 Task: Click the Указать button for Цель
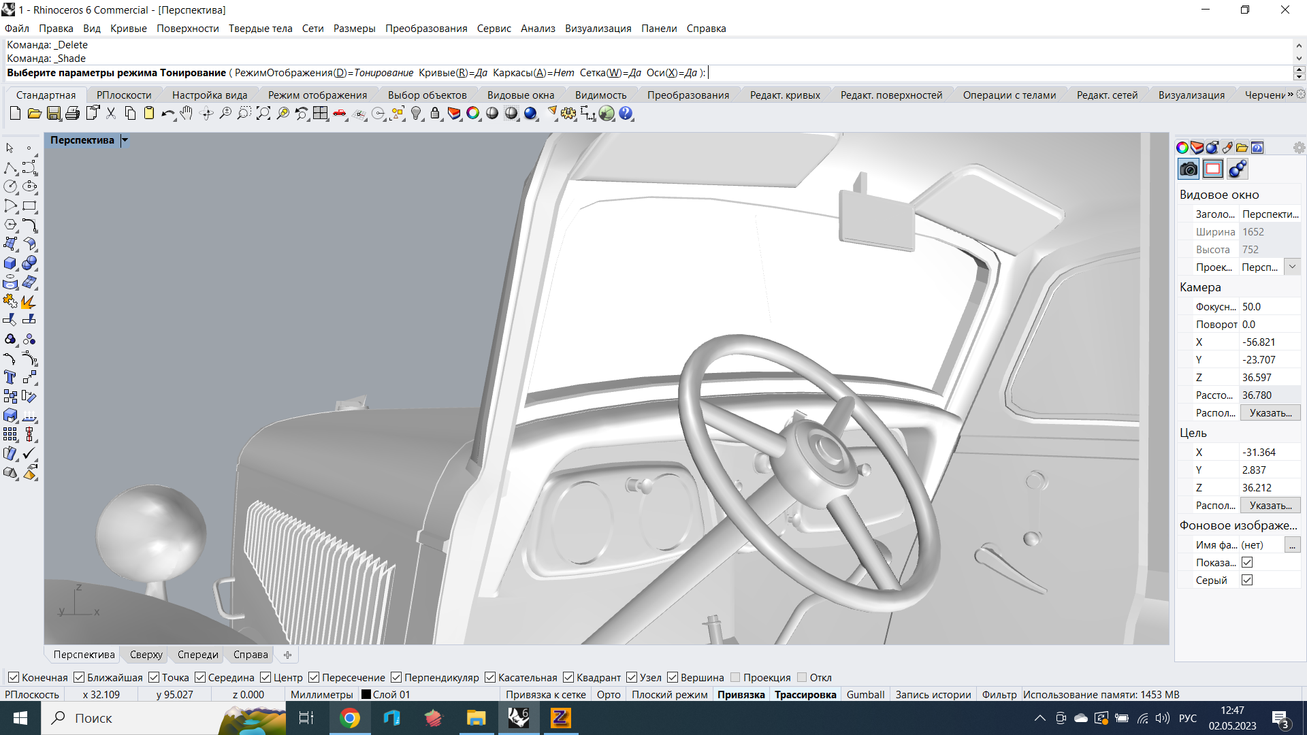click(1268, 505)
